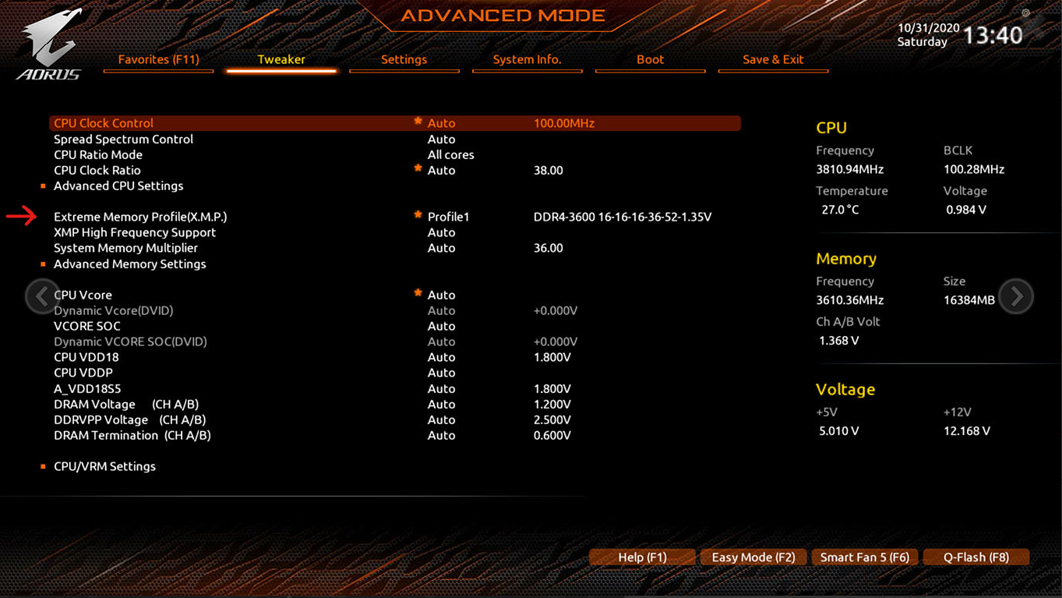Click the left page navigation arrow
Viewport: 1062px width, 598px height.
tap(41, 295)
